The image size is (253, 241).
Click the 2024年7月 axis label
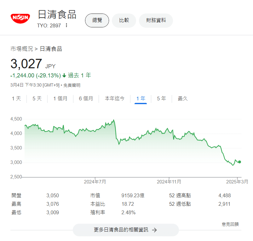tap(95, 182)
